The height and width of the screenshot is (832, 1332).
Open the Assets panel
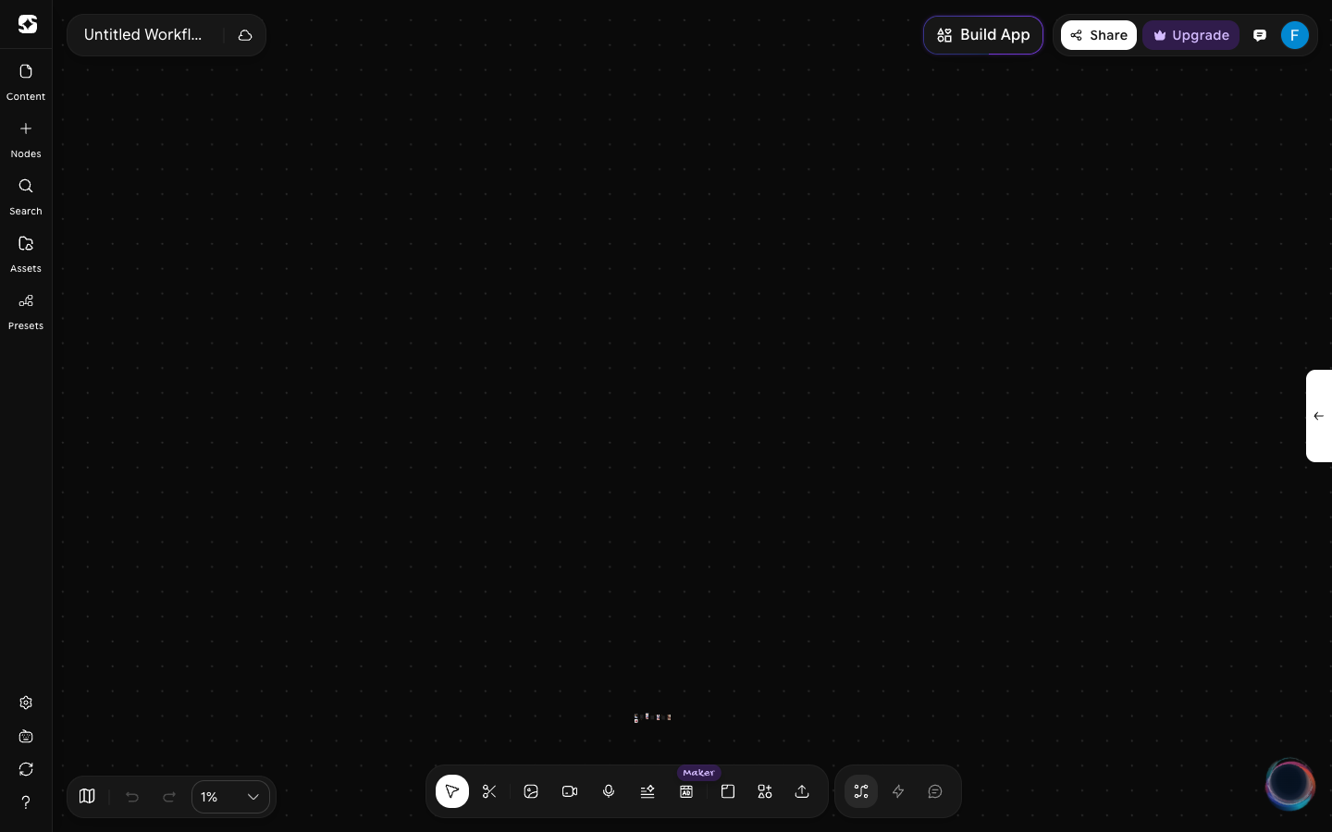click(x=26, y=254)
